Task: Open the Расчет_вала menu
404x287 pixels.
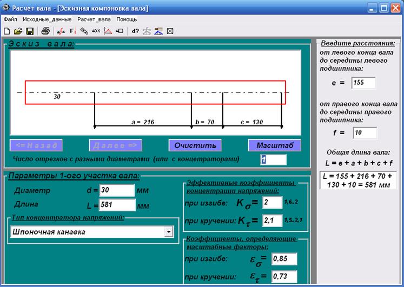Action: point(94,19)
